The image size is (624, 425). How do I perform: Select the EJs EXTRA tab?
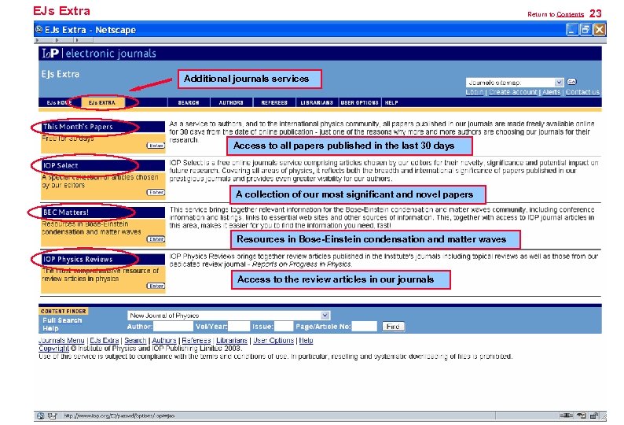(102, 103)
